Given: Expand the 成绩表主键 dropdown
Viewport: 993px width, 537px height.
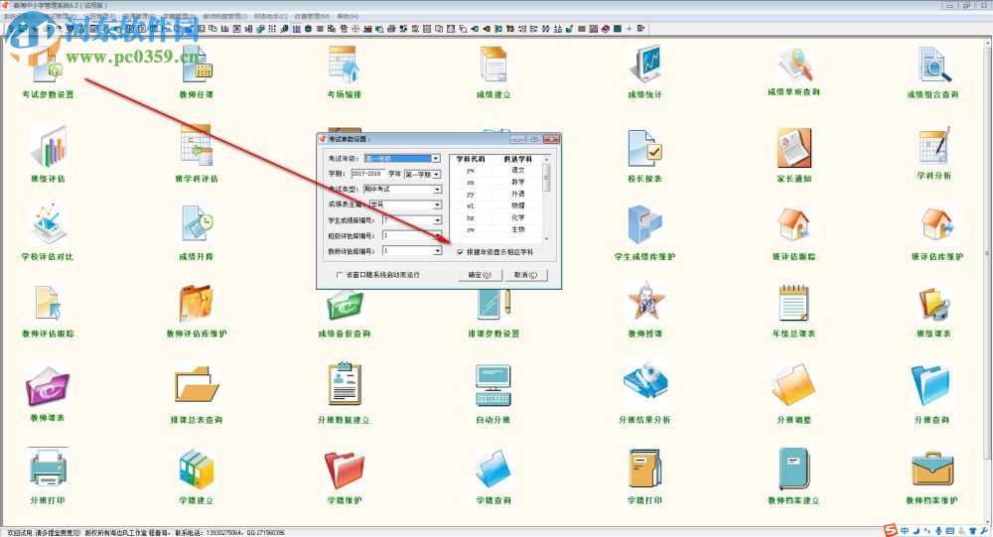Looking at the screenshot, I should pos(437,204).
